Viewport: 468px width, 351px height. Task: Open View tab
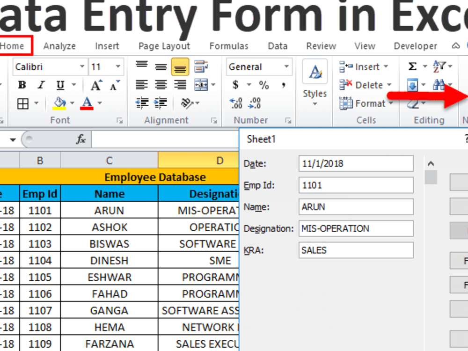click(x=365, y=46)
